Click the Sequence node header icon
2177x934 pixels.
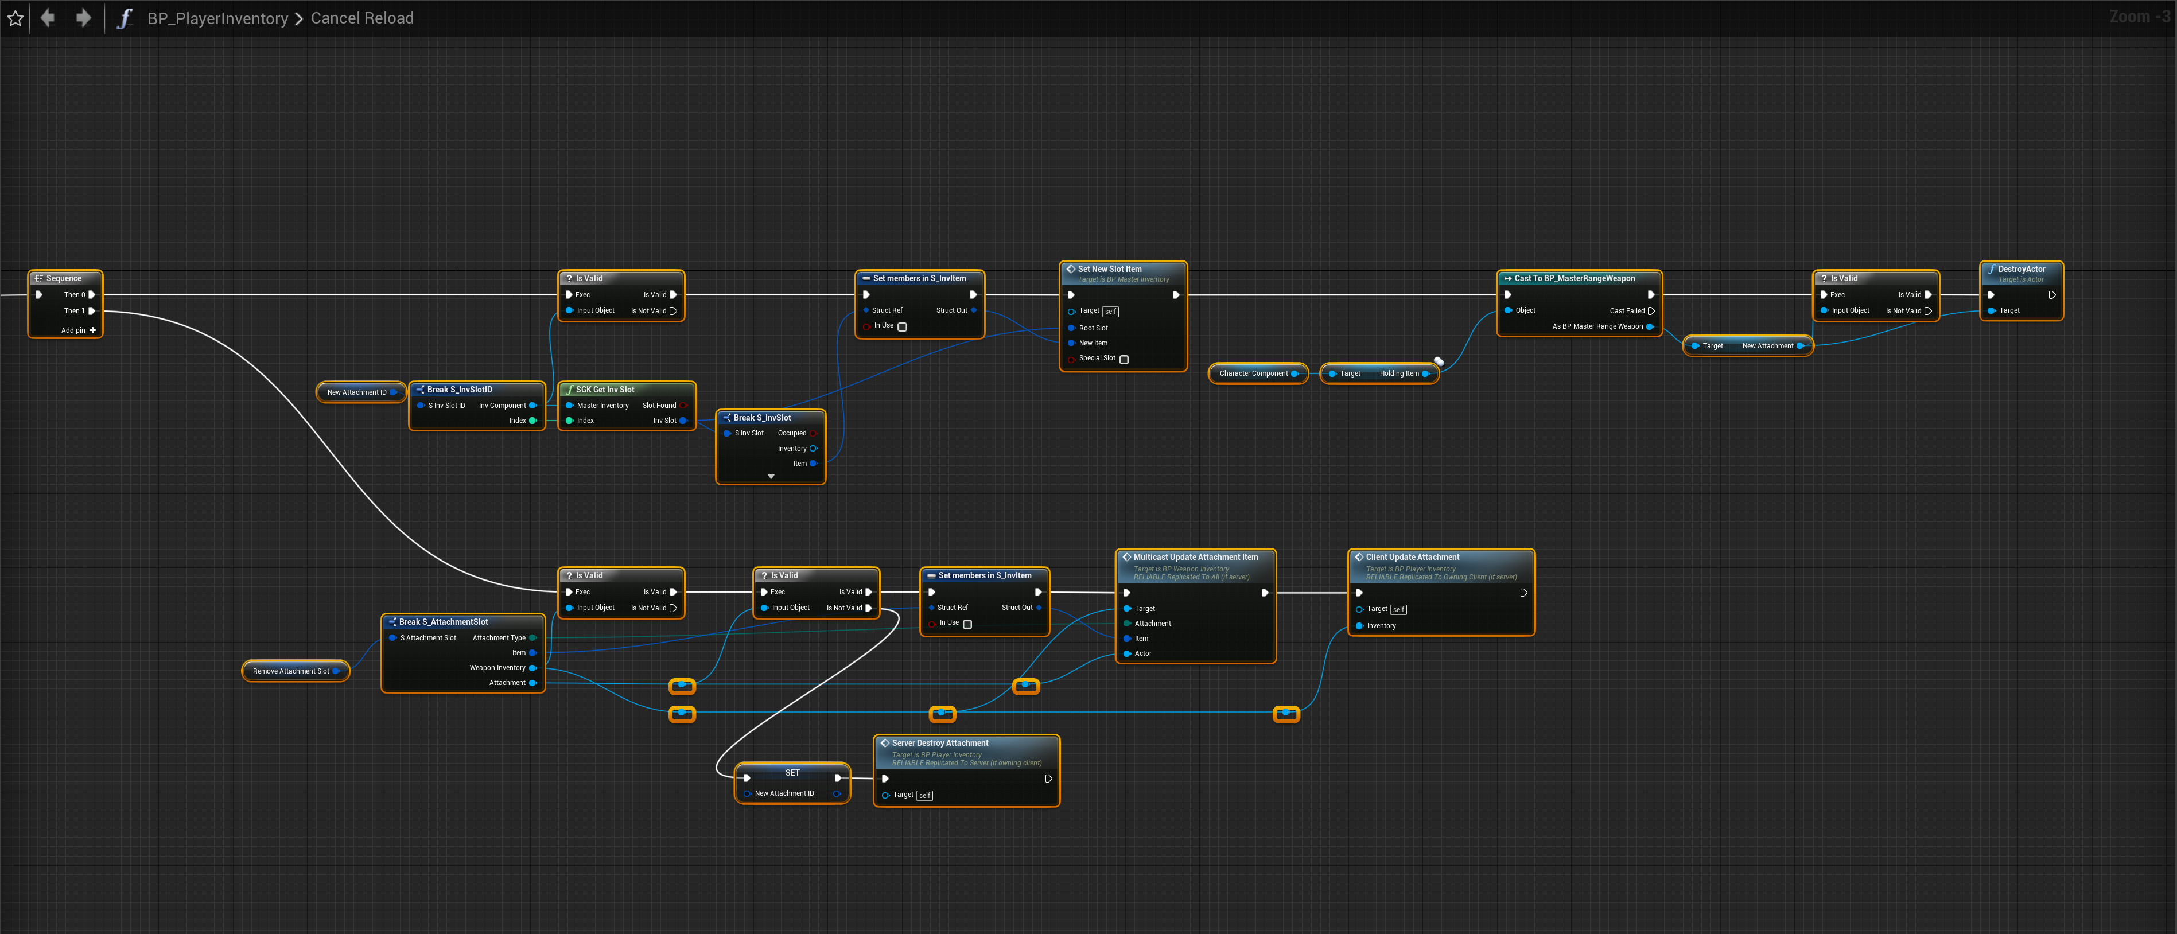[38, 278]
